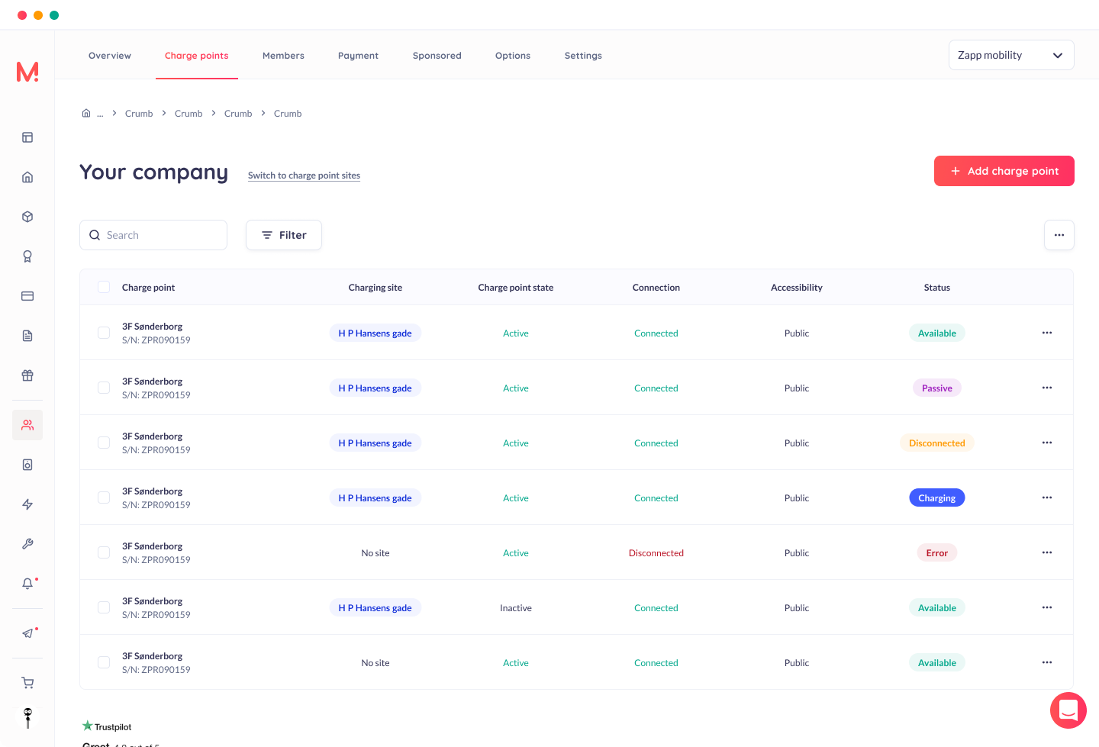The width and height of the screenshot is (1099, 747).
Task: Click the wrench tools icon in the sidebar
Action: pyautogui.click(x=27, y=544)
